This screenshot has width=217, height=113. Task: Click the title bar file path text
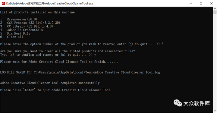point(50,3)
